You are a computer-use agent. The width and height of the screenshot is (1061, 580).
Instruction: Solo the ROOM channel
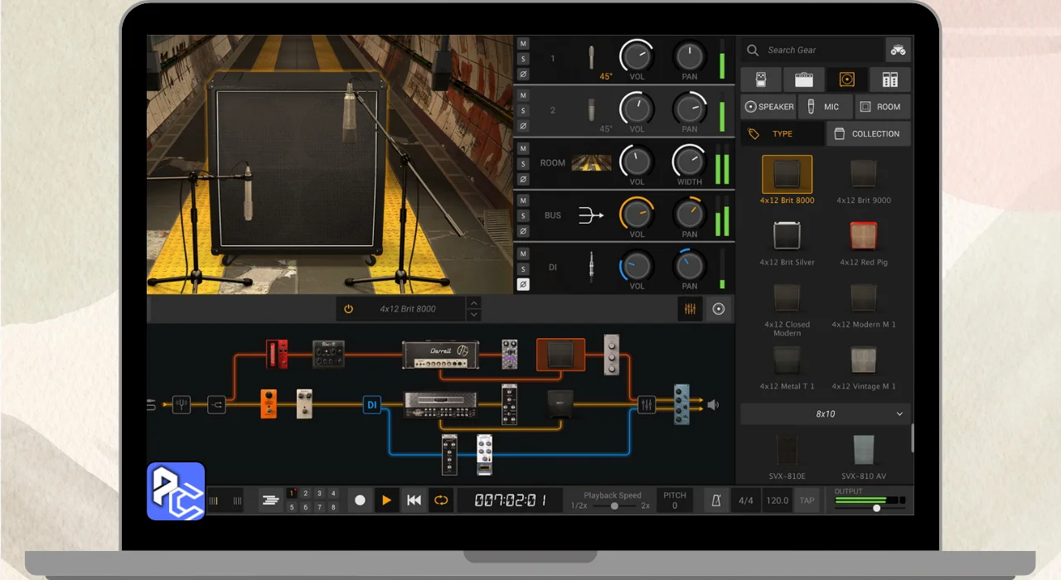[x=523, y=164]
